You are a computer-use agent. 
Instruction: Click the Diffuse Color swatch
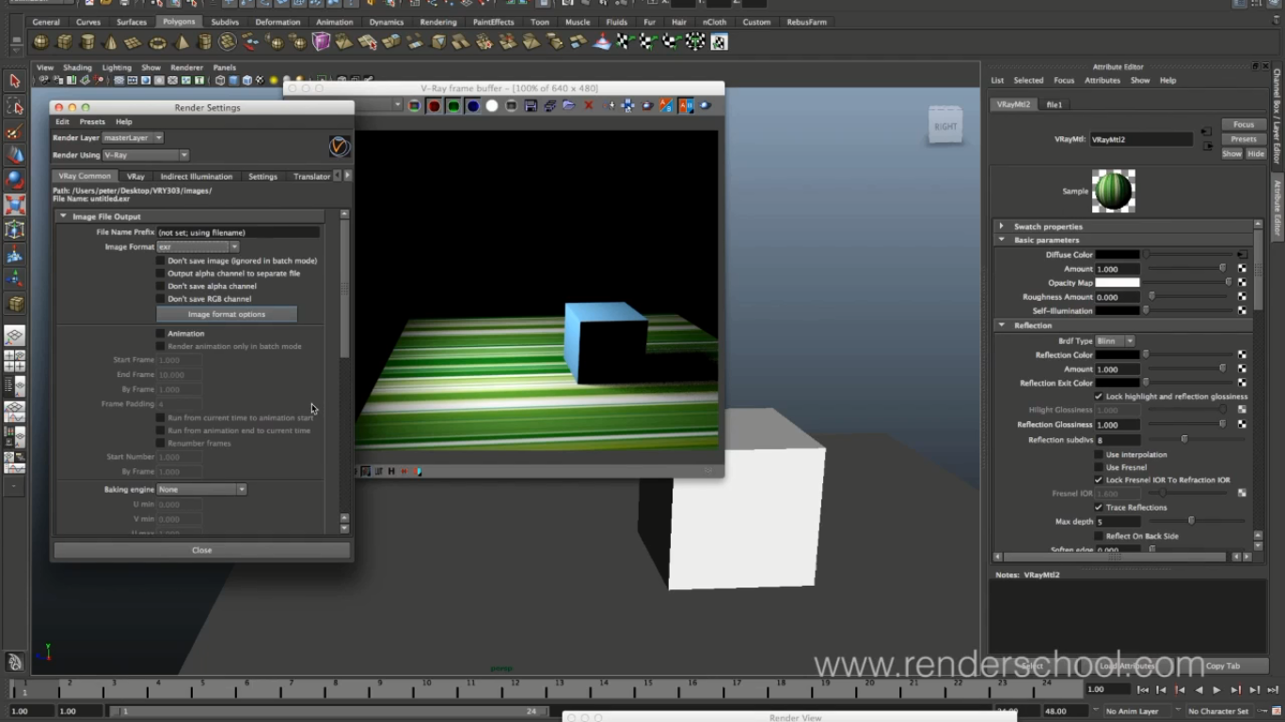1118,255
